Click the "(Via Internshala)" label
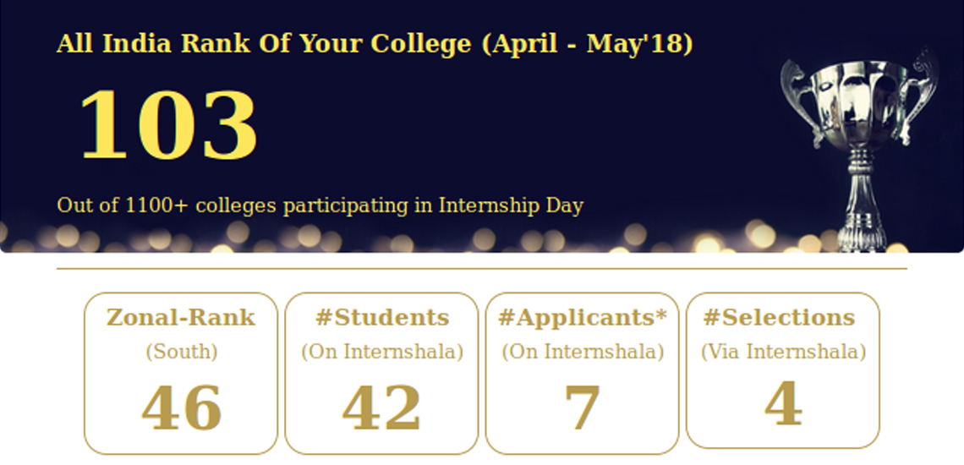 pyautogui.click(x=783, y=352)
